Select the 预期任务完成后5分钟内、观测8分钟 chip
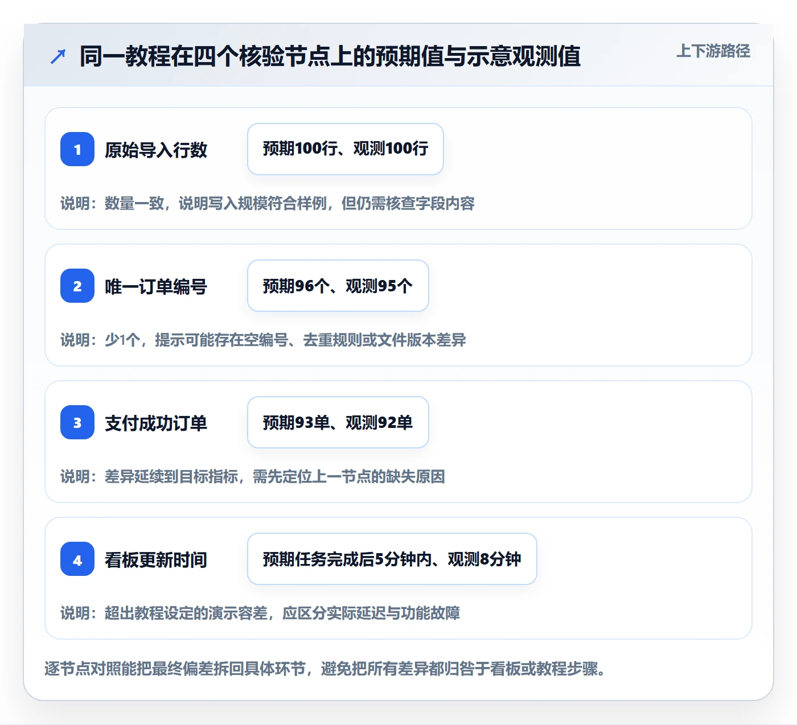This screenshot has width=797, height=725. (392, 559)
